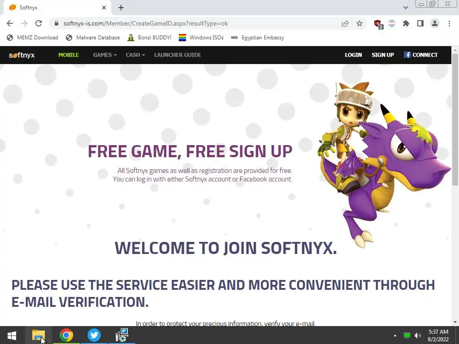Viewport: 459px width, 344px height.
Task: Open the share this page icon
Action: coord(345,23)
